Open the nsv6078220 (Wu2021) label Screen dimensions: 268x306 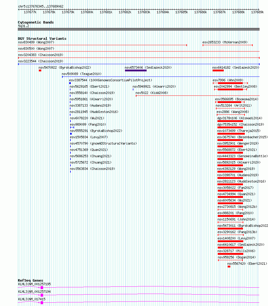tap(87, 118)
